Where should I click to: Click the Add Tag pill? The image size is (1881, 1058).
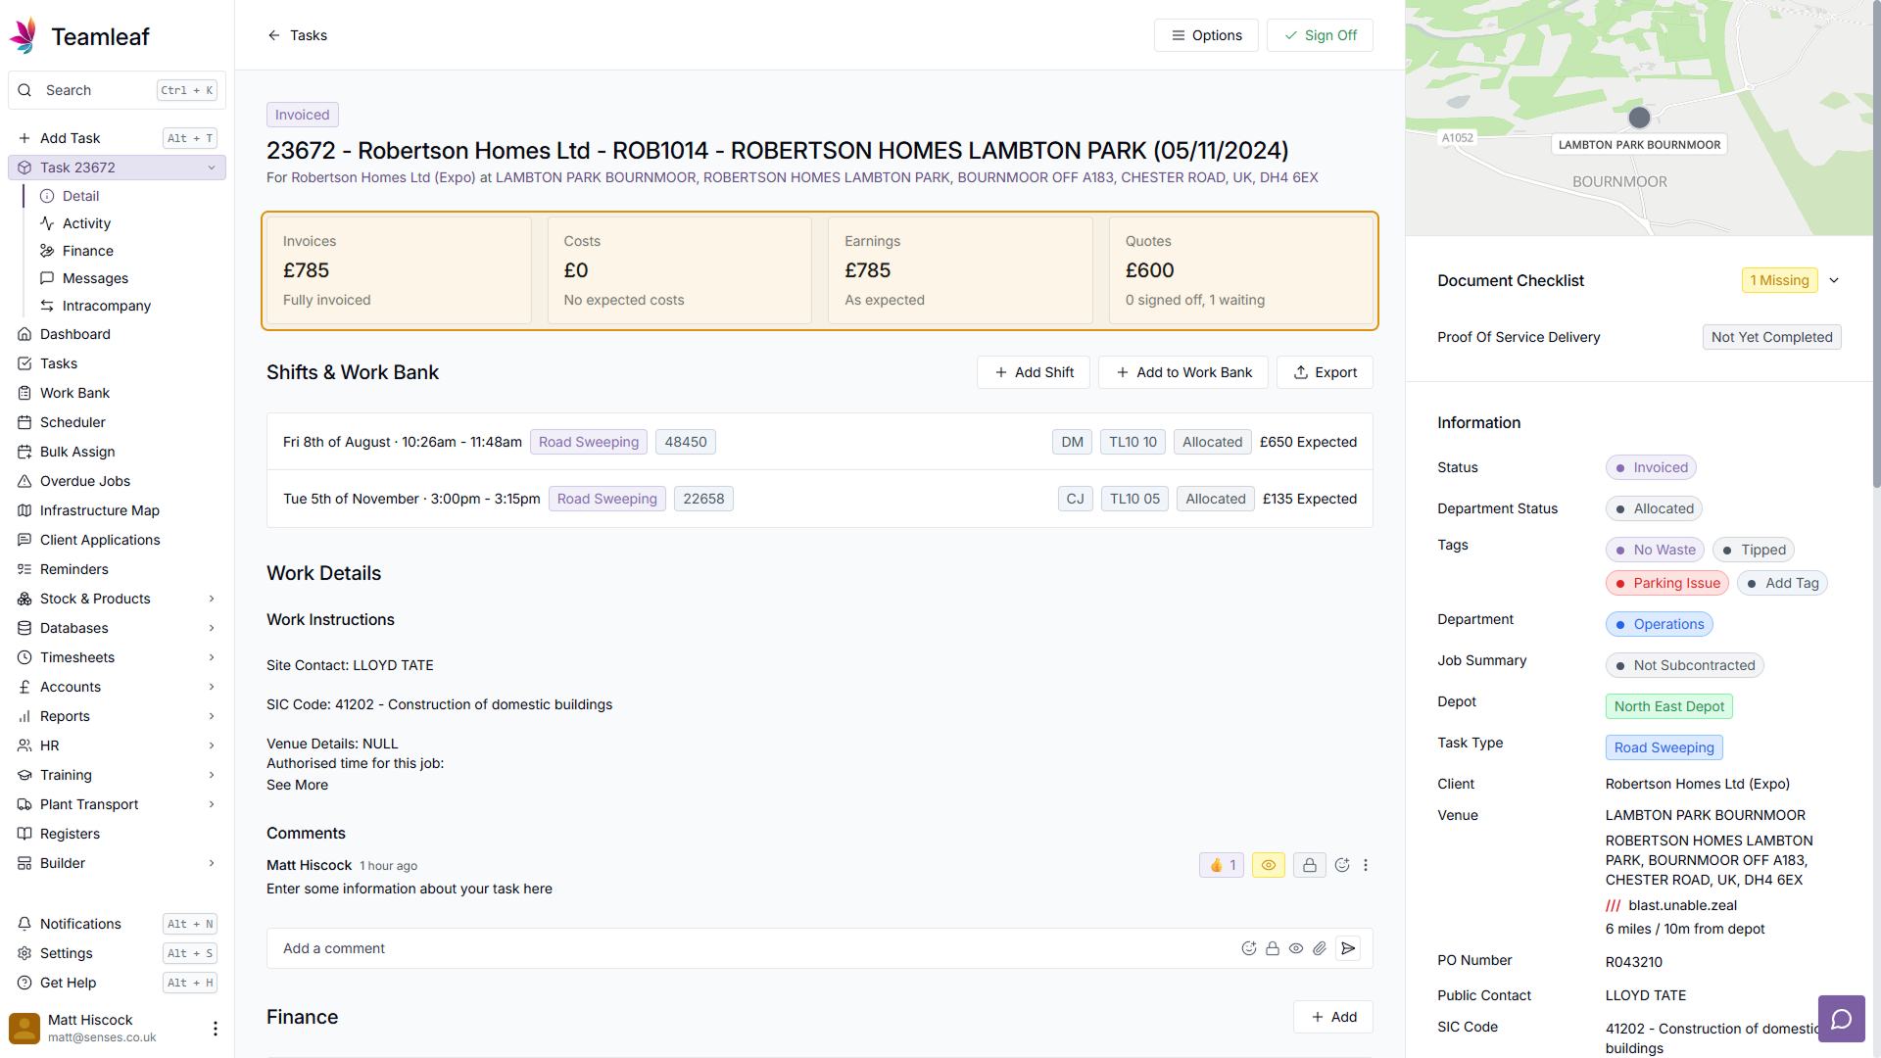click(1782, 583)
